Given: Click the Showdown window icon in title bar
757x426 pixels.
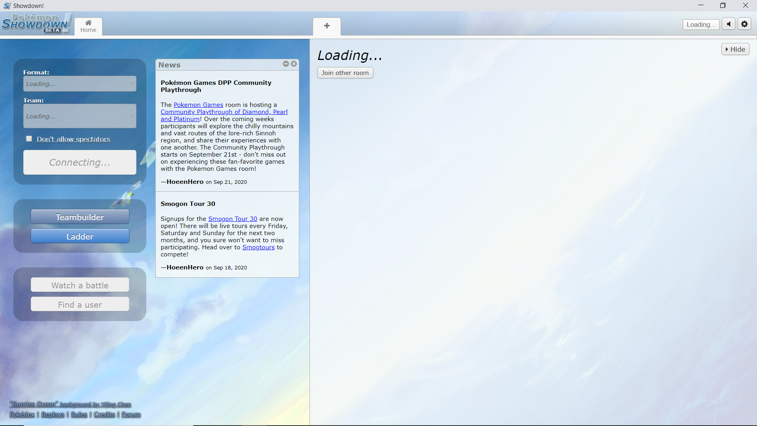Looking at the screenshot, I should pyautogui.click(x=7, y=6).
